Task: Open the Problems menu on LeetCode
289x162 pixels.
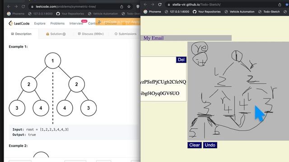Action: 57,23
